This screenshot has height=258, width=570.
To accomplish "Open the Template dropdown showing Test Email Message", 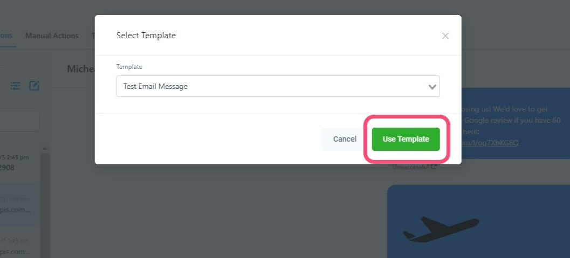I will pos(278,86).
